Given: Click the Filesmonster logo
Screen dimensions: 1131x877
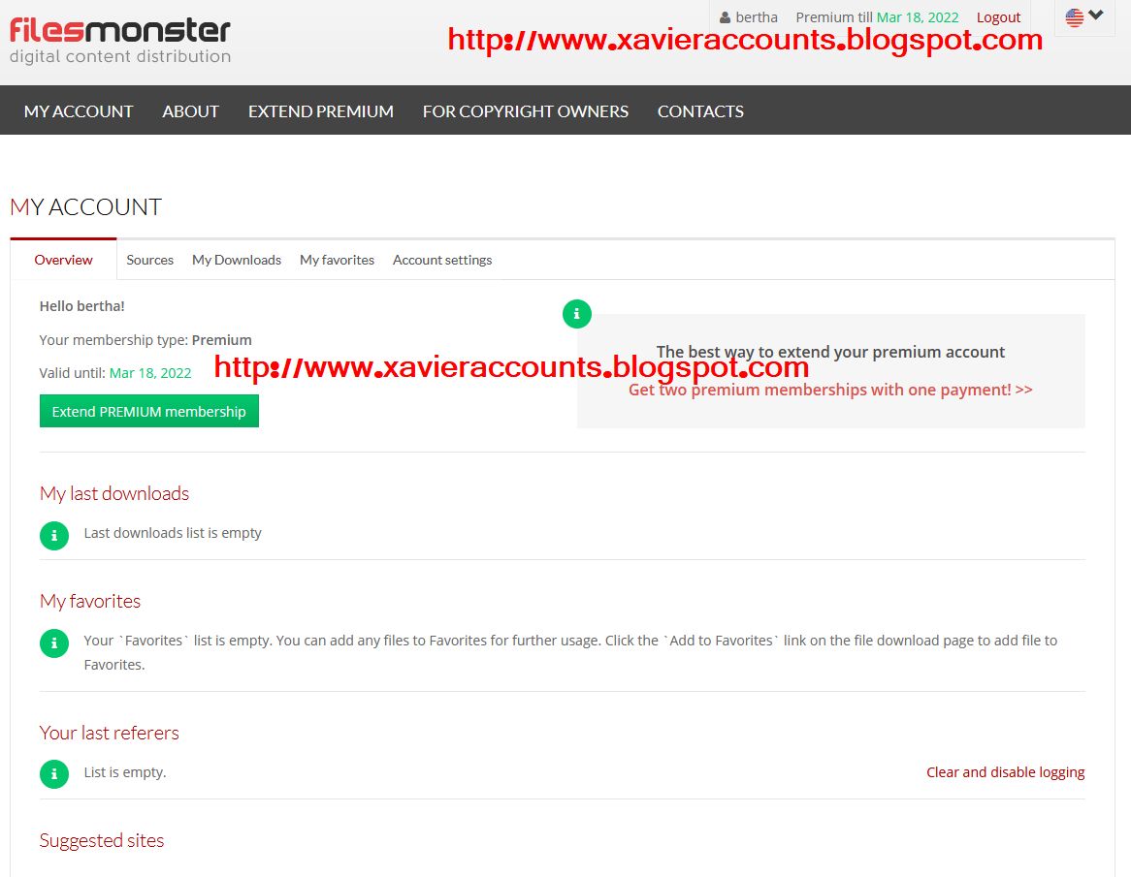Looking at the screenshot, I should pos(119,41).
